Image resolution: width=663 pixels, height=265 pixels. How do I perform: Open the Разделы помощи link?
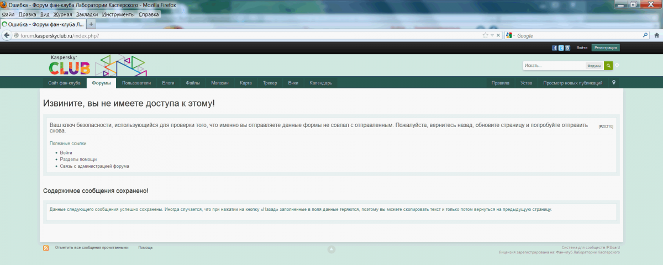pos(78,159)
